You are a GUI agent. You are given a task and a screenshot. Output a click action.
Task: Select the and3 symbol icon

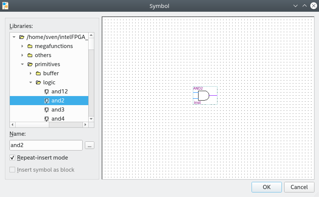47,110
